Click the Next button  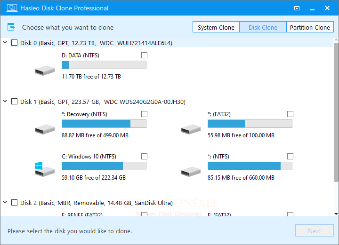[x=315, y=231]
